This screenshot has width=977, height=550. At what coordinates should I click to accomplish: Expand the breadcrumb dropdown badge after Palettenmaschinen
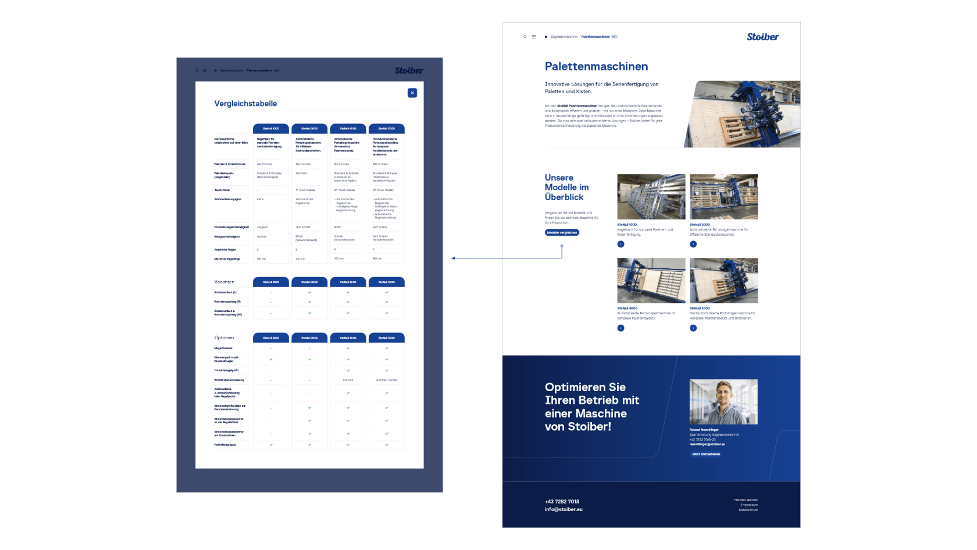click(615, 37)
